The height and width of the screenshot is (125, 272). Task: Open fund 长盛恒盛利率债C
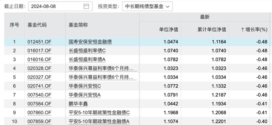pyautogui.click(x=87, y=51)
